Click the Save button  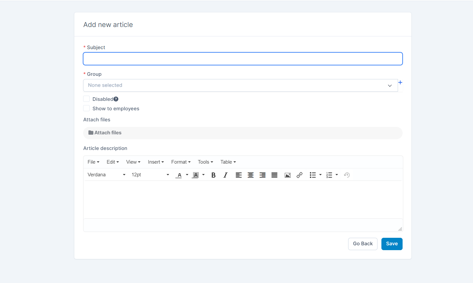pyautogui.click(x=392, y=244)
